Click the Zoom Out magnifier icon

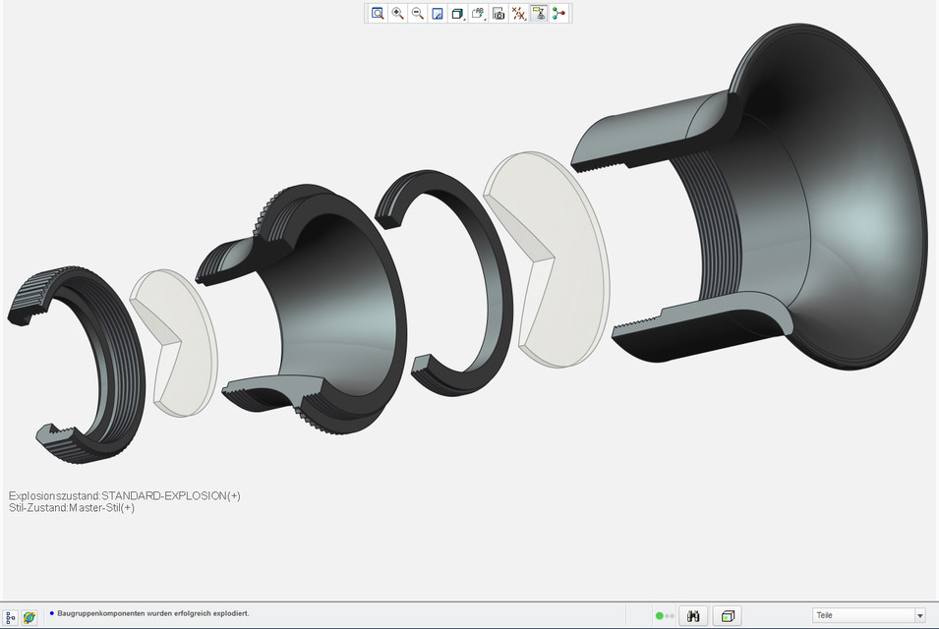(418, 14)
